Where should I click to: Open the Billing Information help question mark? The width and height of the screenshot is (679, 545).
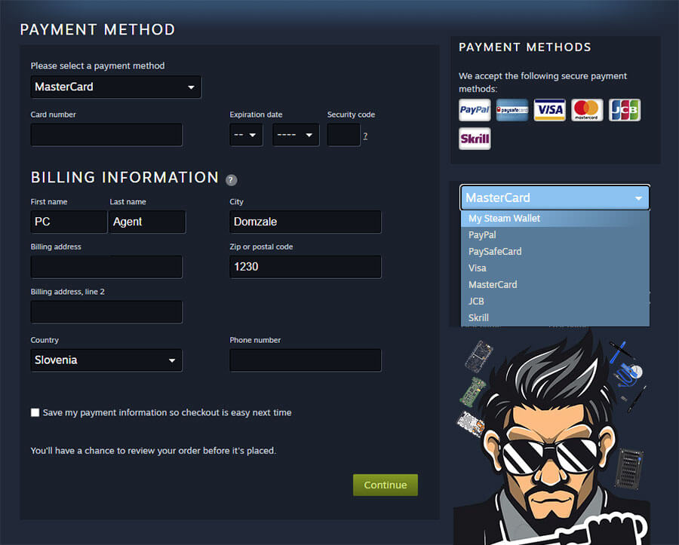point(231,179)
